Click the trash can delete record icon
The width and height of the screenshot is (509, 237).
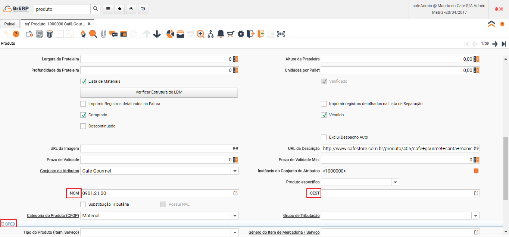[x=50, y=34]
